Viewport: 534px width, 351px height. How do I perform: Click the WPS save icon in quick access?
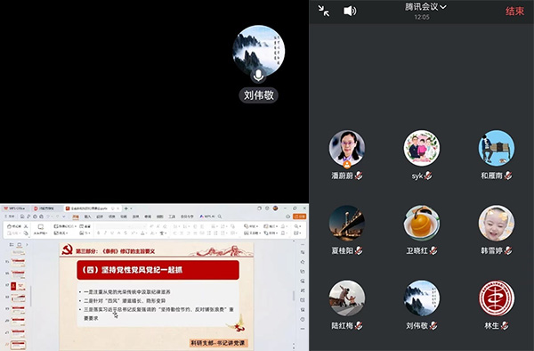22,216
